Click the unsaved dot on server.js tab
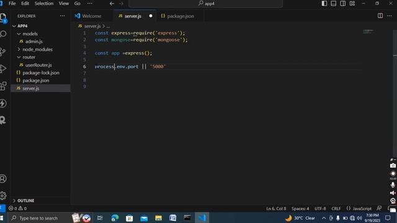This screenshot has height=223, width=397. coord(151,16)
